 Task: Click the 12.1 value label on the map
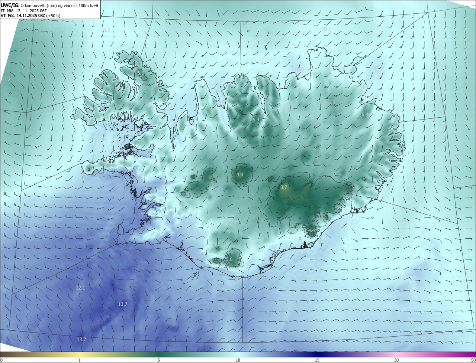(80, 288)
